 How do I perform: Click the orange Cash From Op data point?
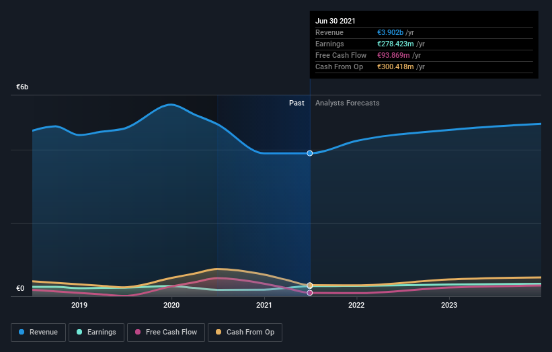[x=310, y=285]
